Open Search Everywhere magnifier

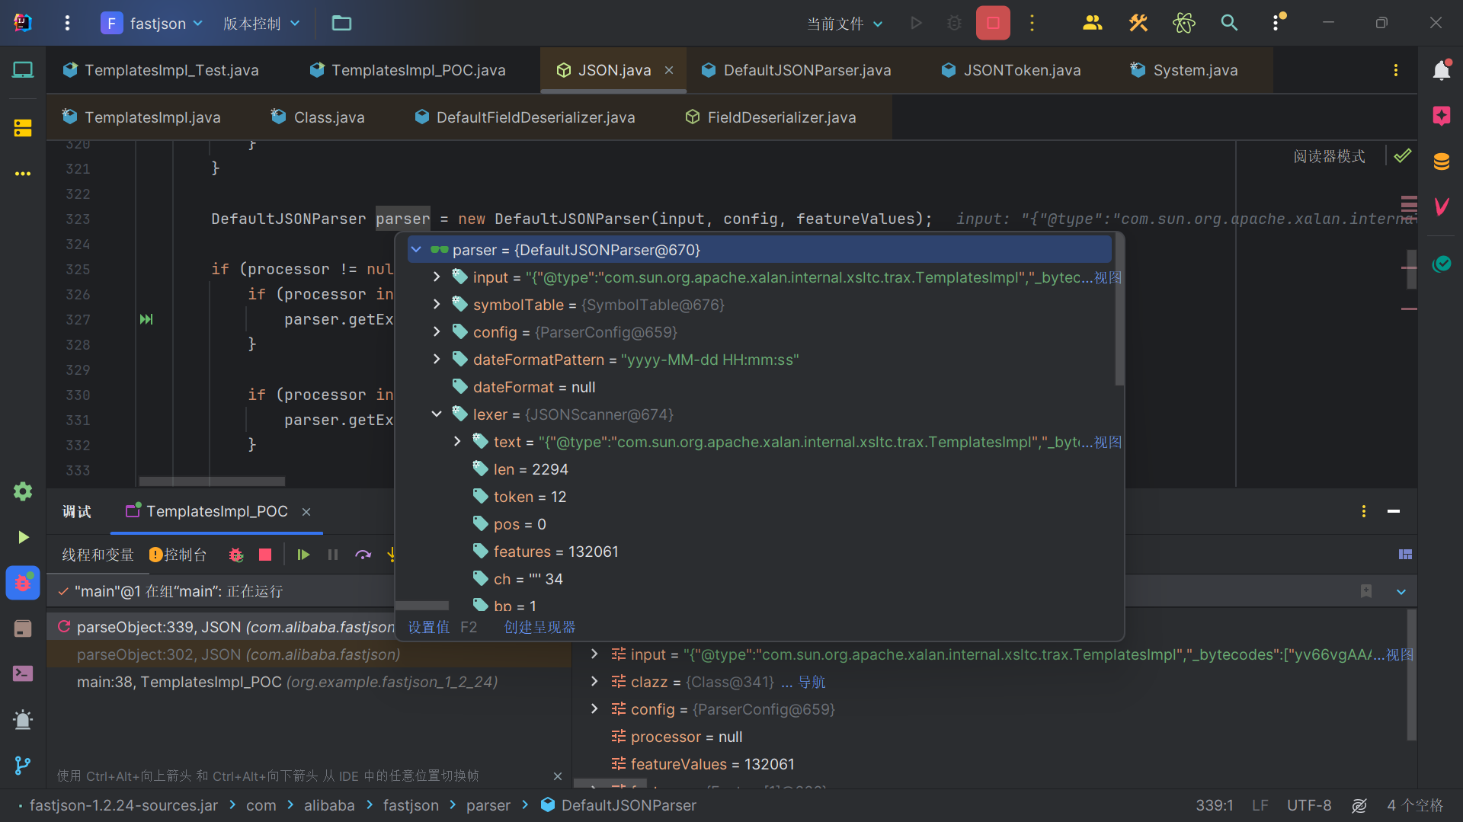coord(1229,24)
